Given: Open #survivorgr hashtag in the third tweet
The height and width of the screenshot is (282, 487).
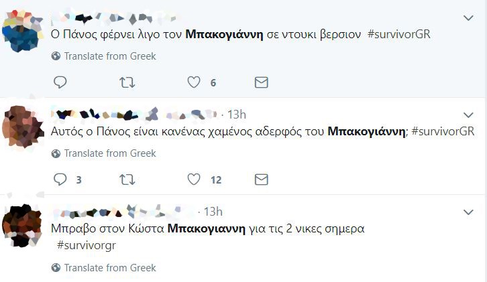Looking at the screenshot, I should click(87, 245).
